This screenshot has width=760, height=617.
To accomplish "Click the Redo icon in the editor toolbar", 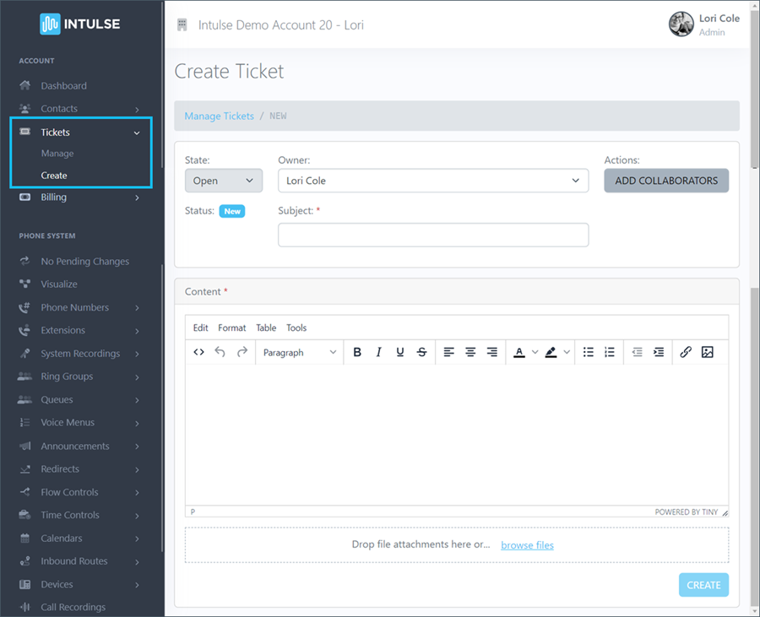I will point(242,352).
